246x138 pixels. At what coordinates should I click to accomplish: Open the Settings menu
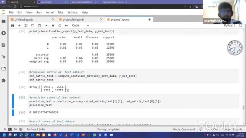[73, 12]
